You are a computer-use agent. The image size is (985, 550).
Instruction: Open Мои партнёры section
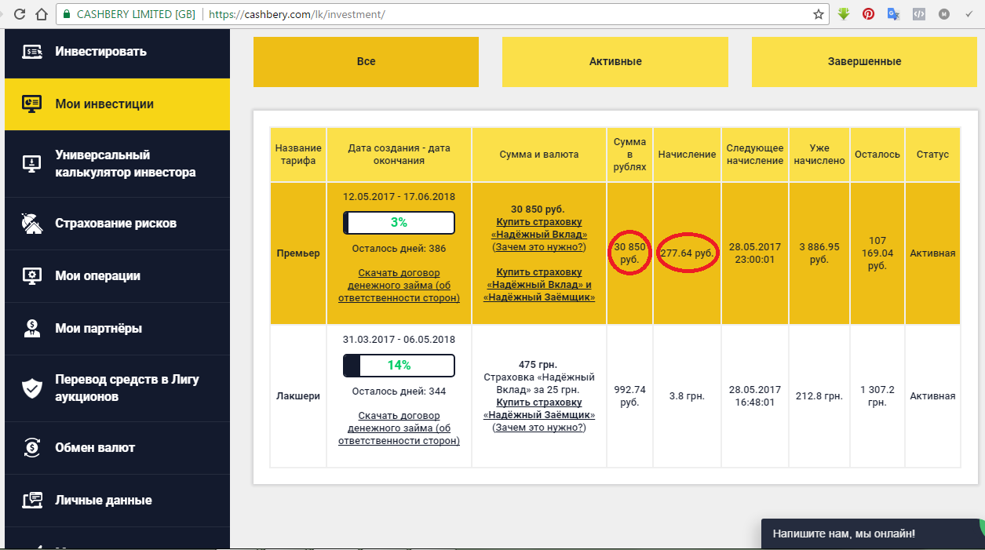tap(117, 329)
